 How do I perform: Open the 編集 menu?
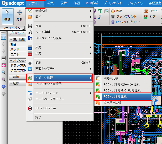click(x=50, y=3)
